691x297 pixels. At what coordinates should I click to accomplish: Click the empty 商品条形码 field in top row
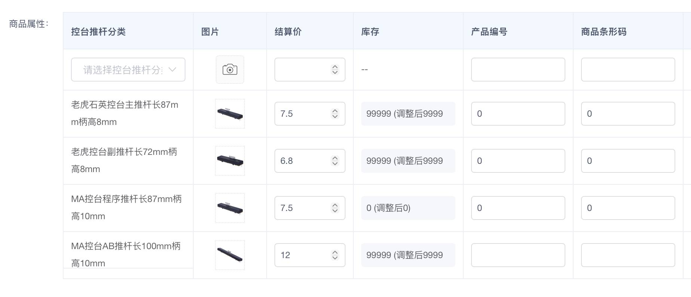(x=628, y=70)
